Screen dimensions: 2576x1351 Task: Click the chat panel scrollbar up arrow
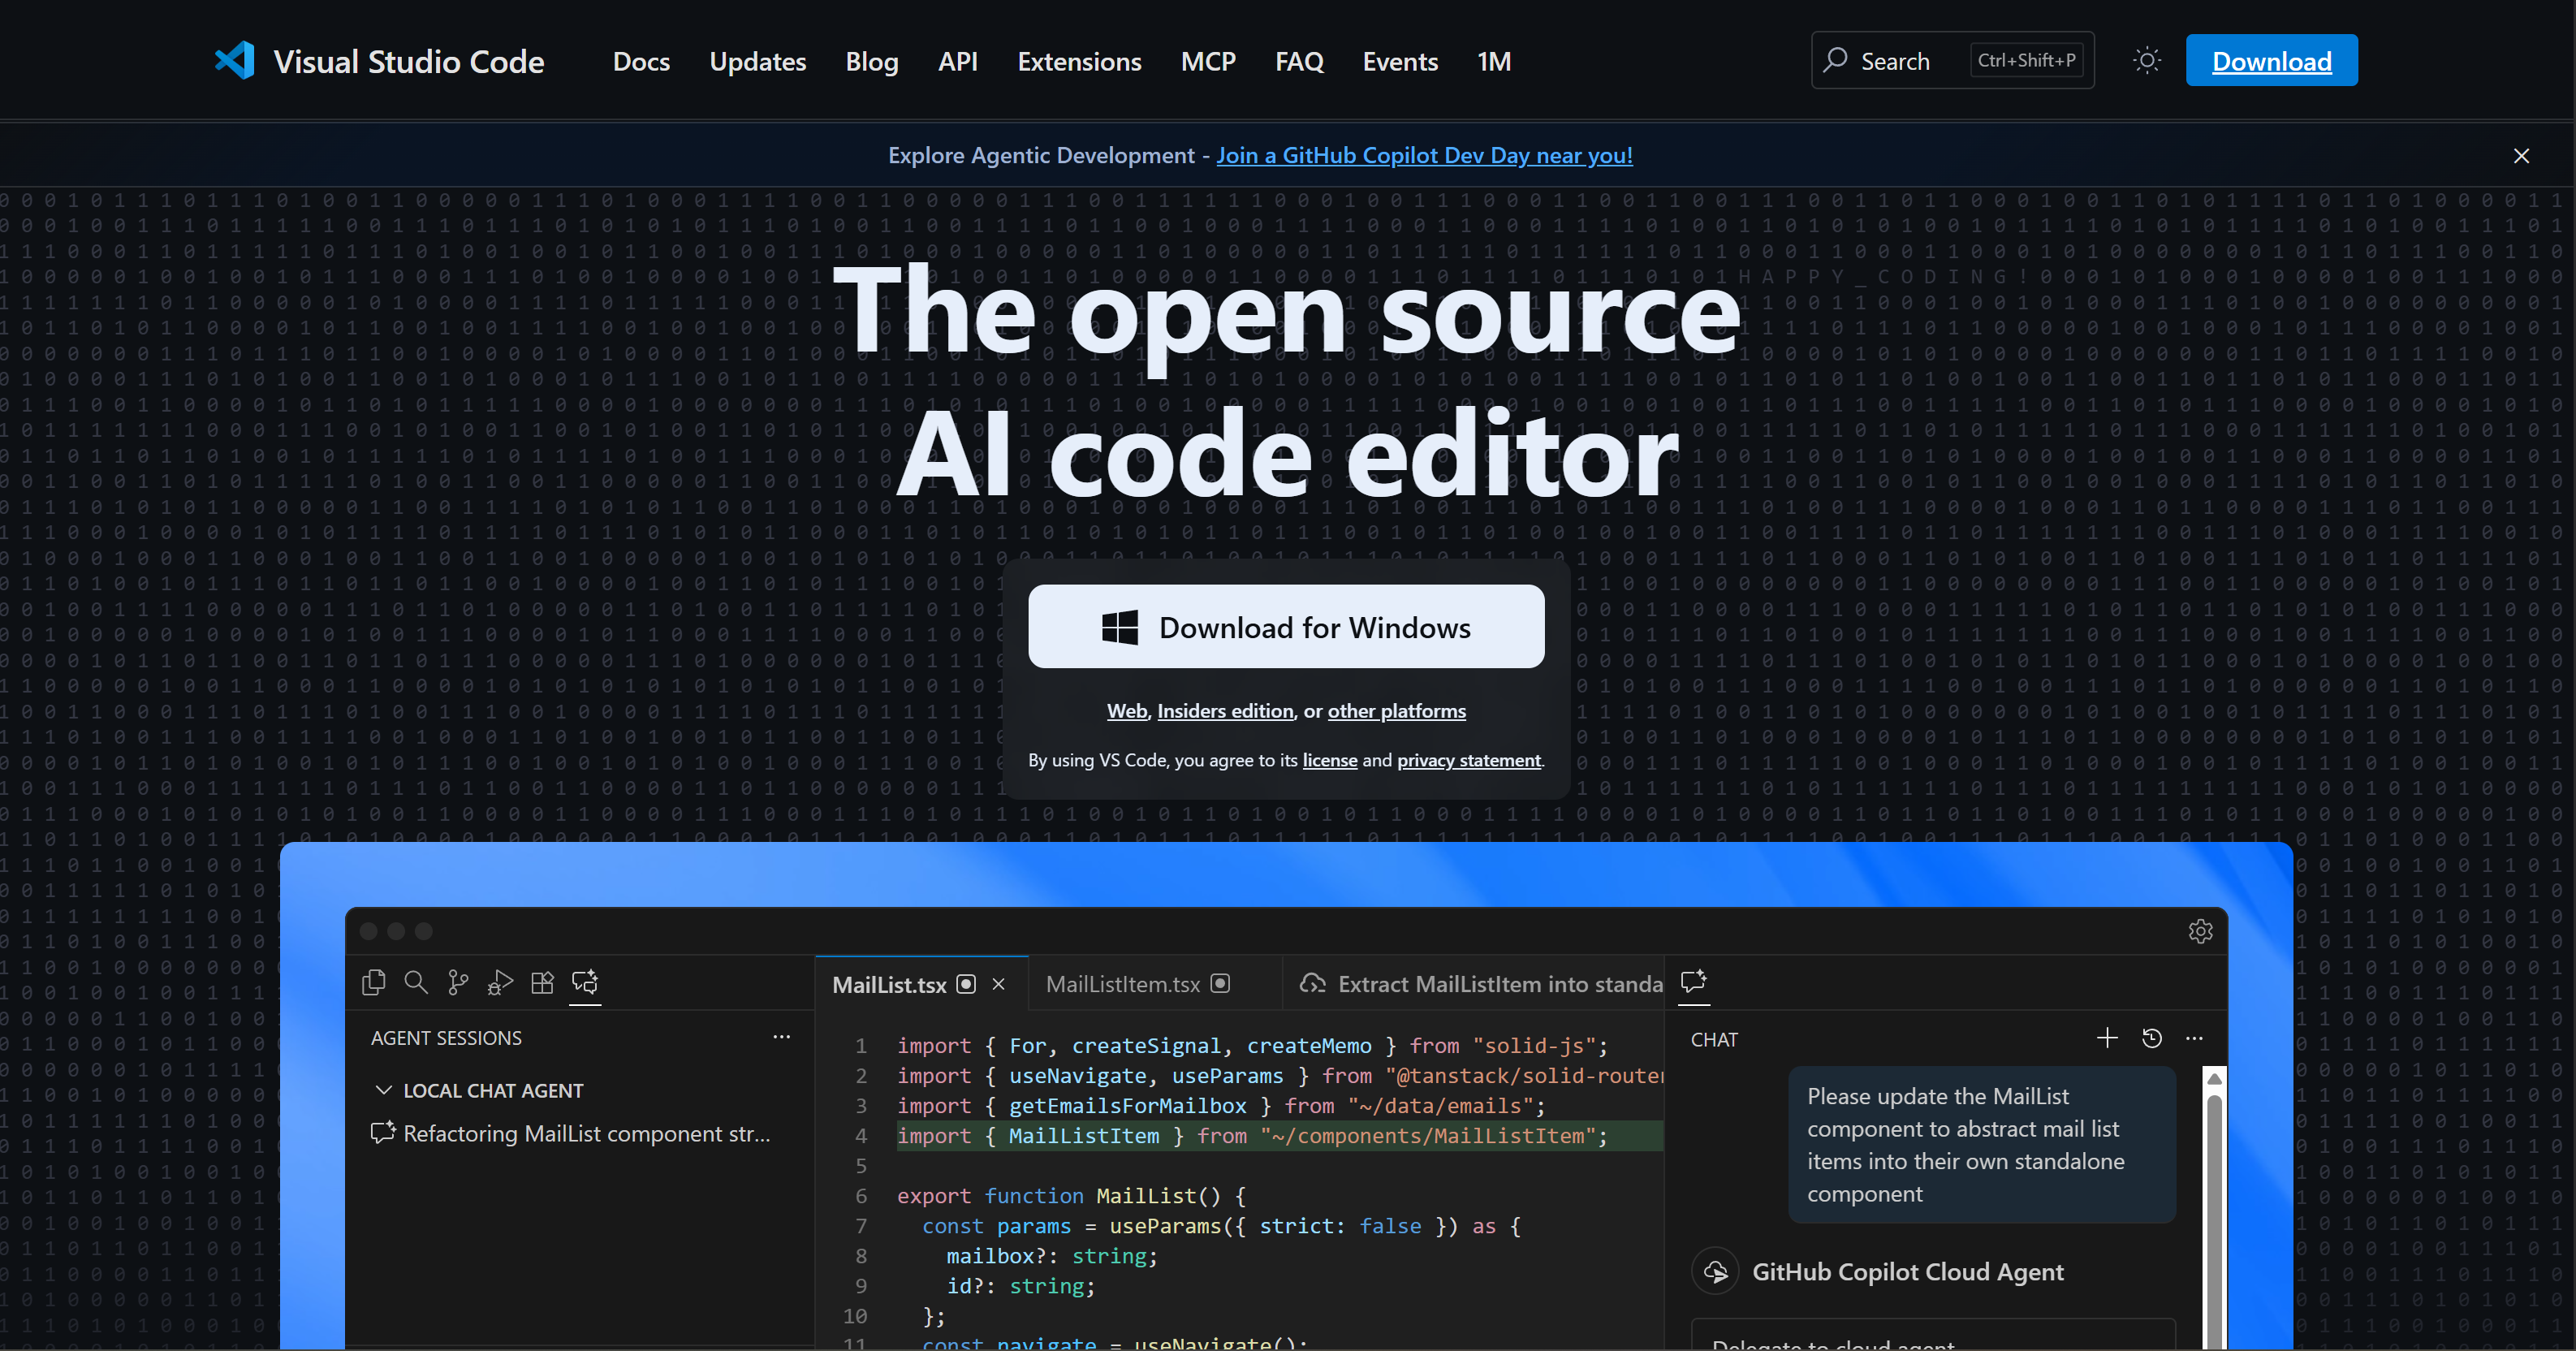[x=2214, y=1079]
